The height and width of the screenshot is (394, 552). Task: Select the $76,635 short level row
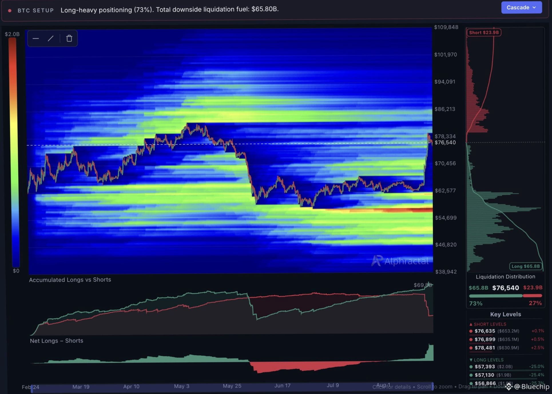tap(506, 331)
